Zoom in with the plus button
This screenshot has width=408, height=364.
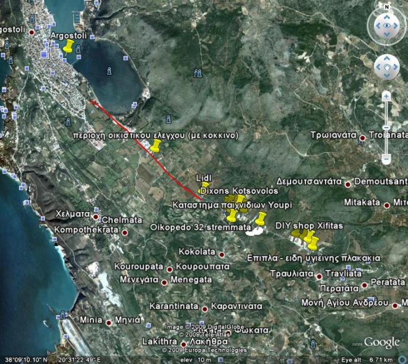coord(386,96)
